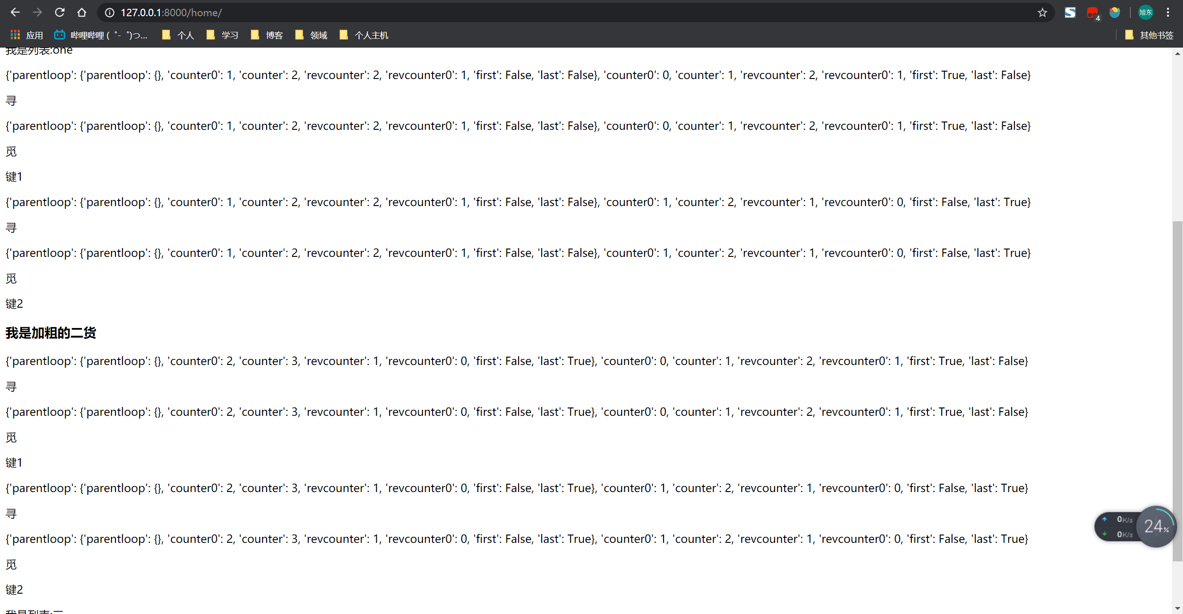
Task: Open the 旭东 profile avatar
Action: (x=1146, y=12)
